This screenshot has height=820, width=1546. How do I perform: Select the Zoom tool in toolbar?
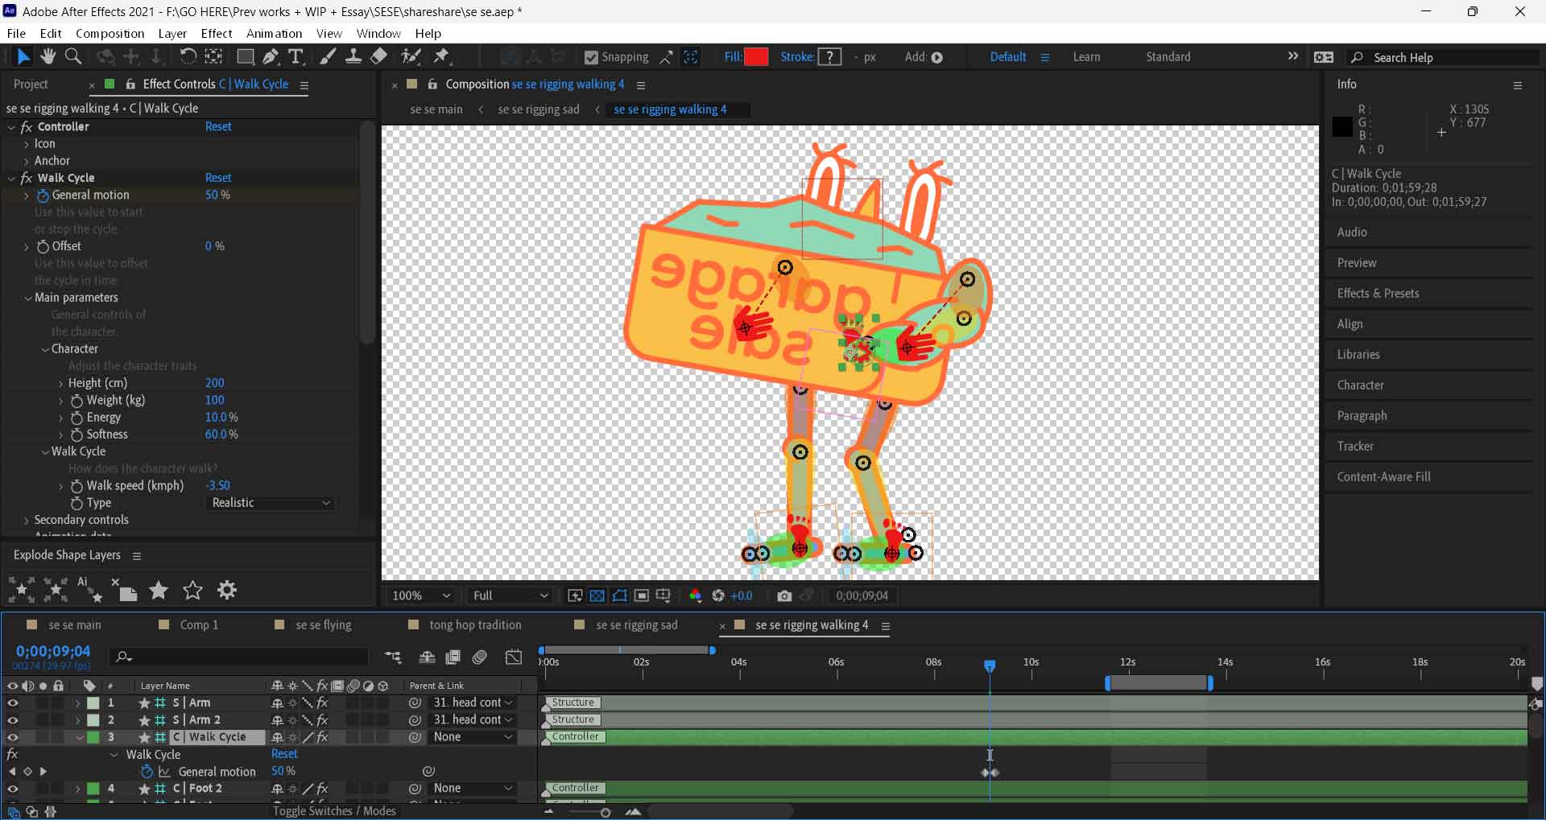(x=73, y=56)
